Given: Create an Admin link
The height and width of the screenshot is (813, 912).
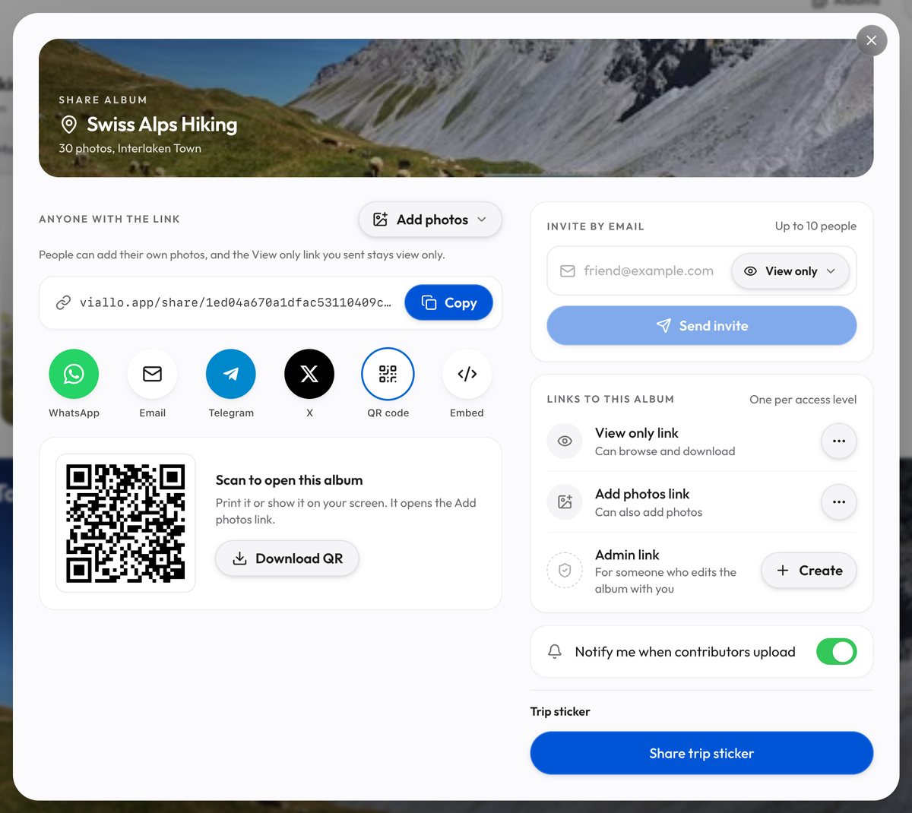Looking at the screenshot, I should (809, 571).
